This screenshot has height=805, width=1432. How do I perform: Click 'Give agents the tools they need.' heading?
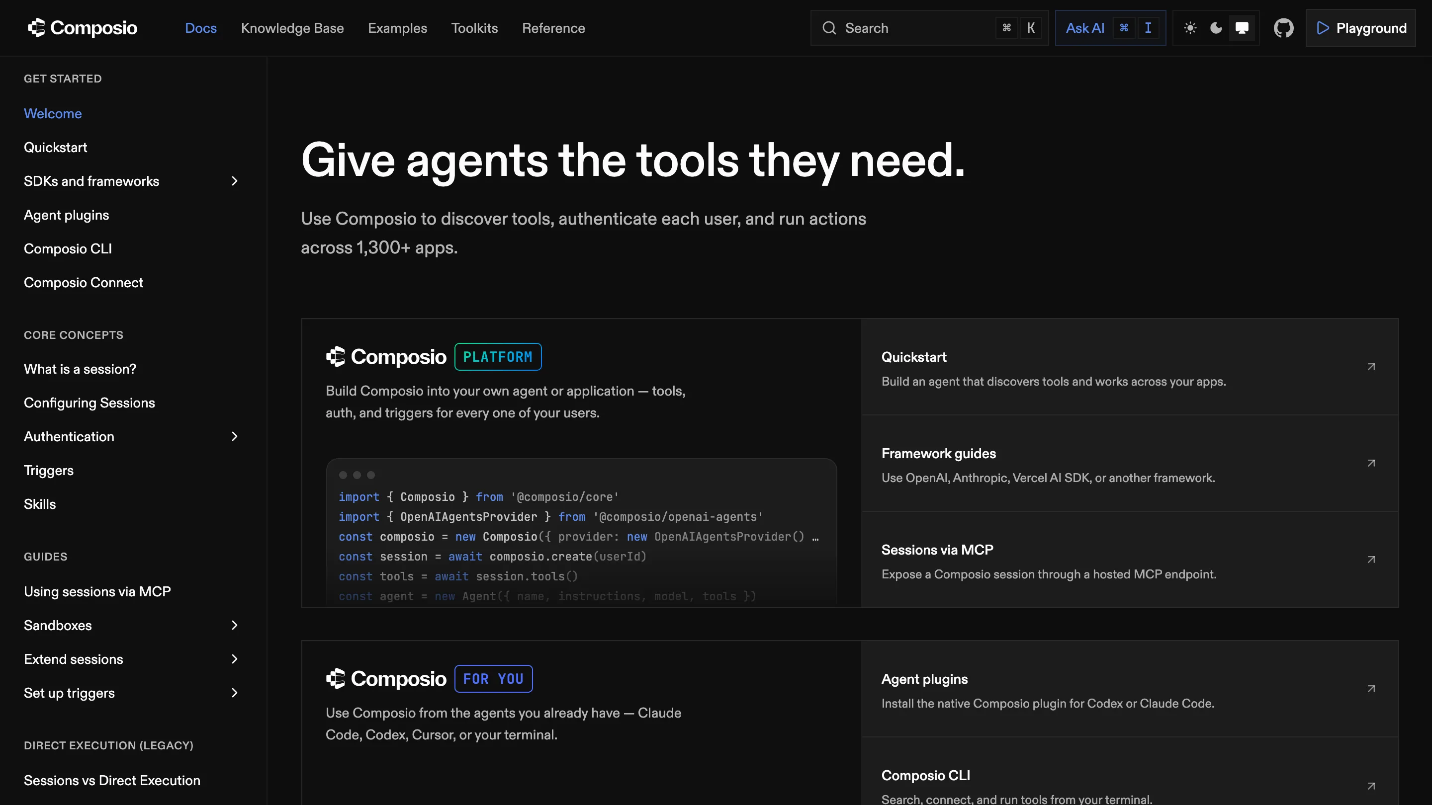(x=632, y=160)
